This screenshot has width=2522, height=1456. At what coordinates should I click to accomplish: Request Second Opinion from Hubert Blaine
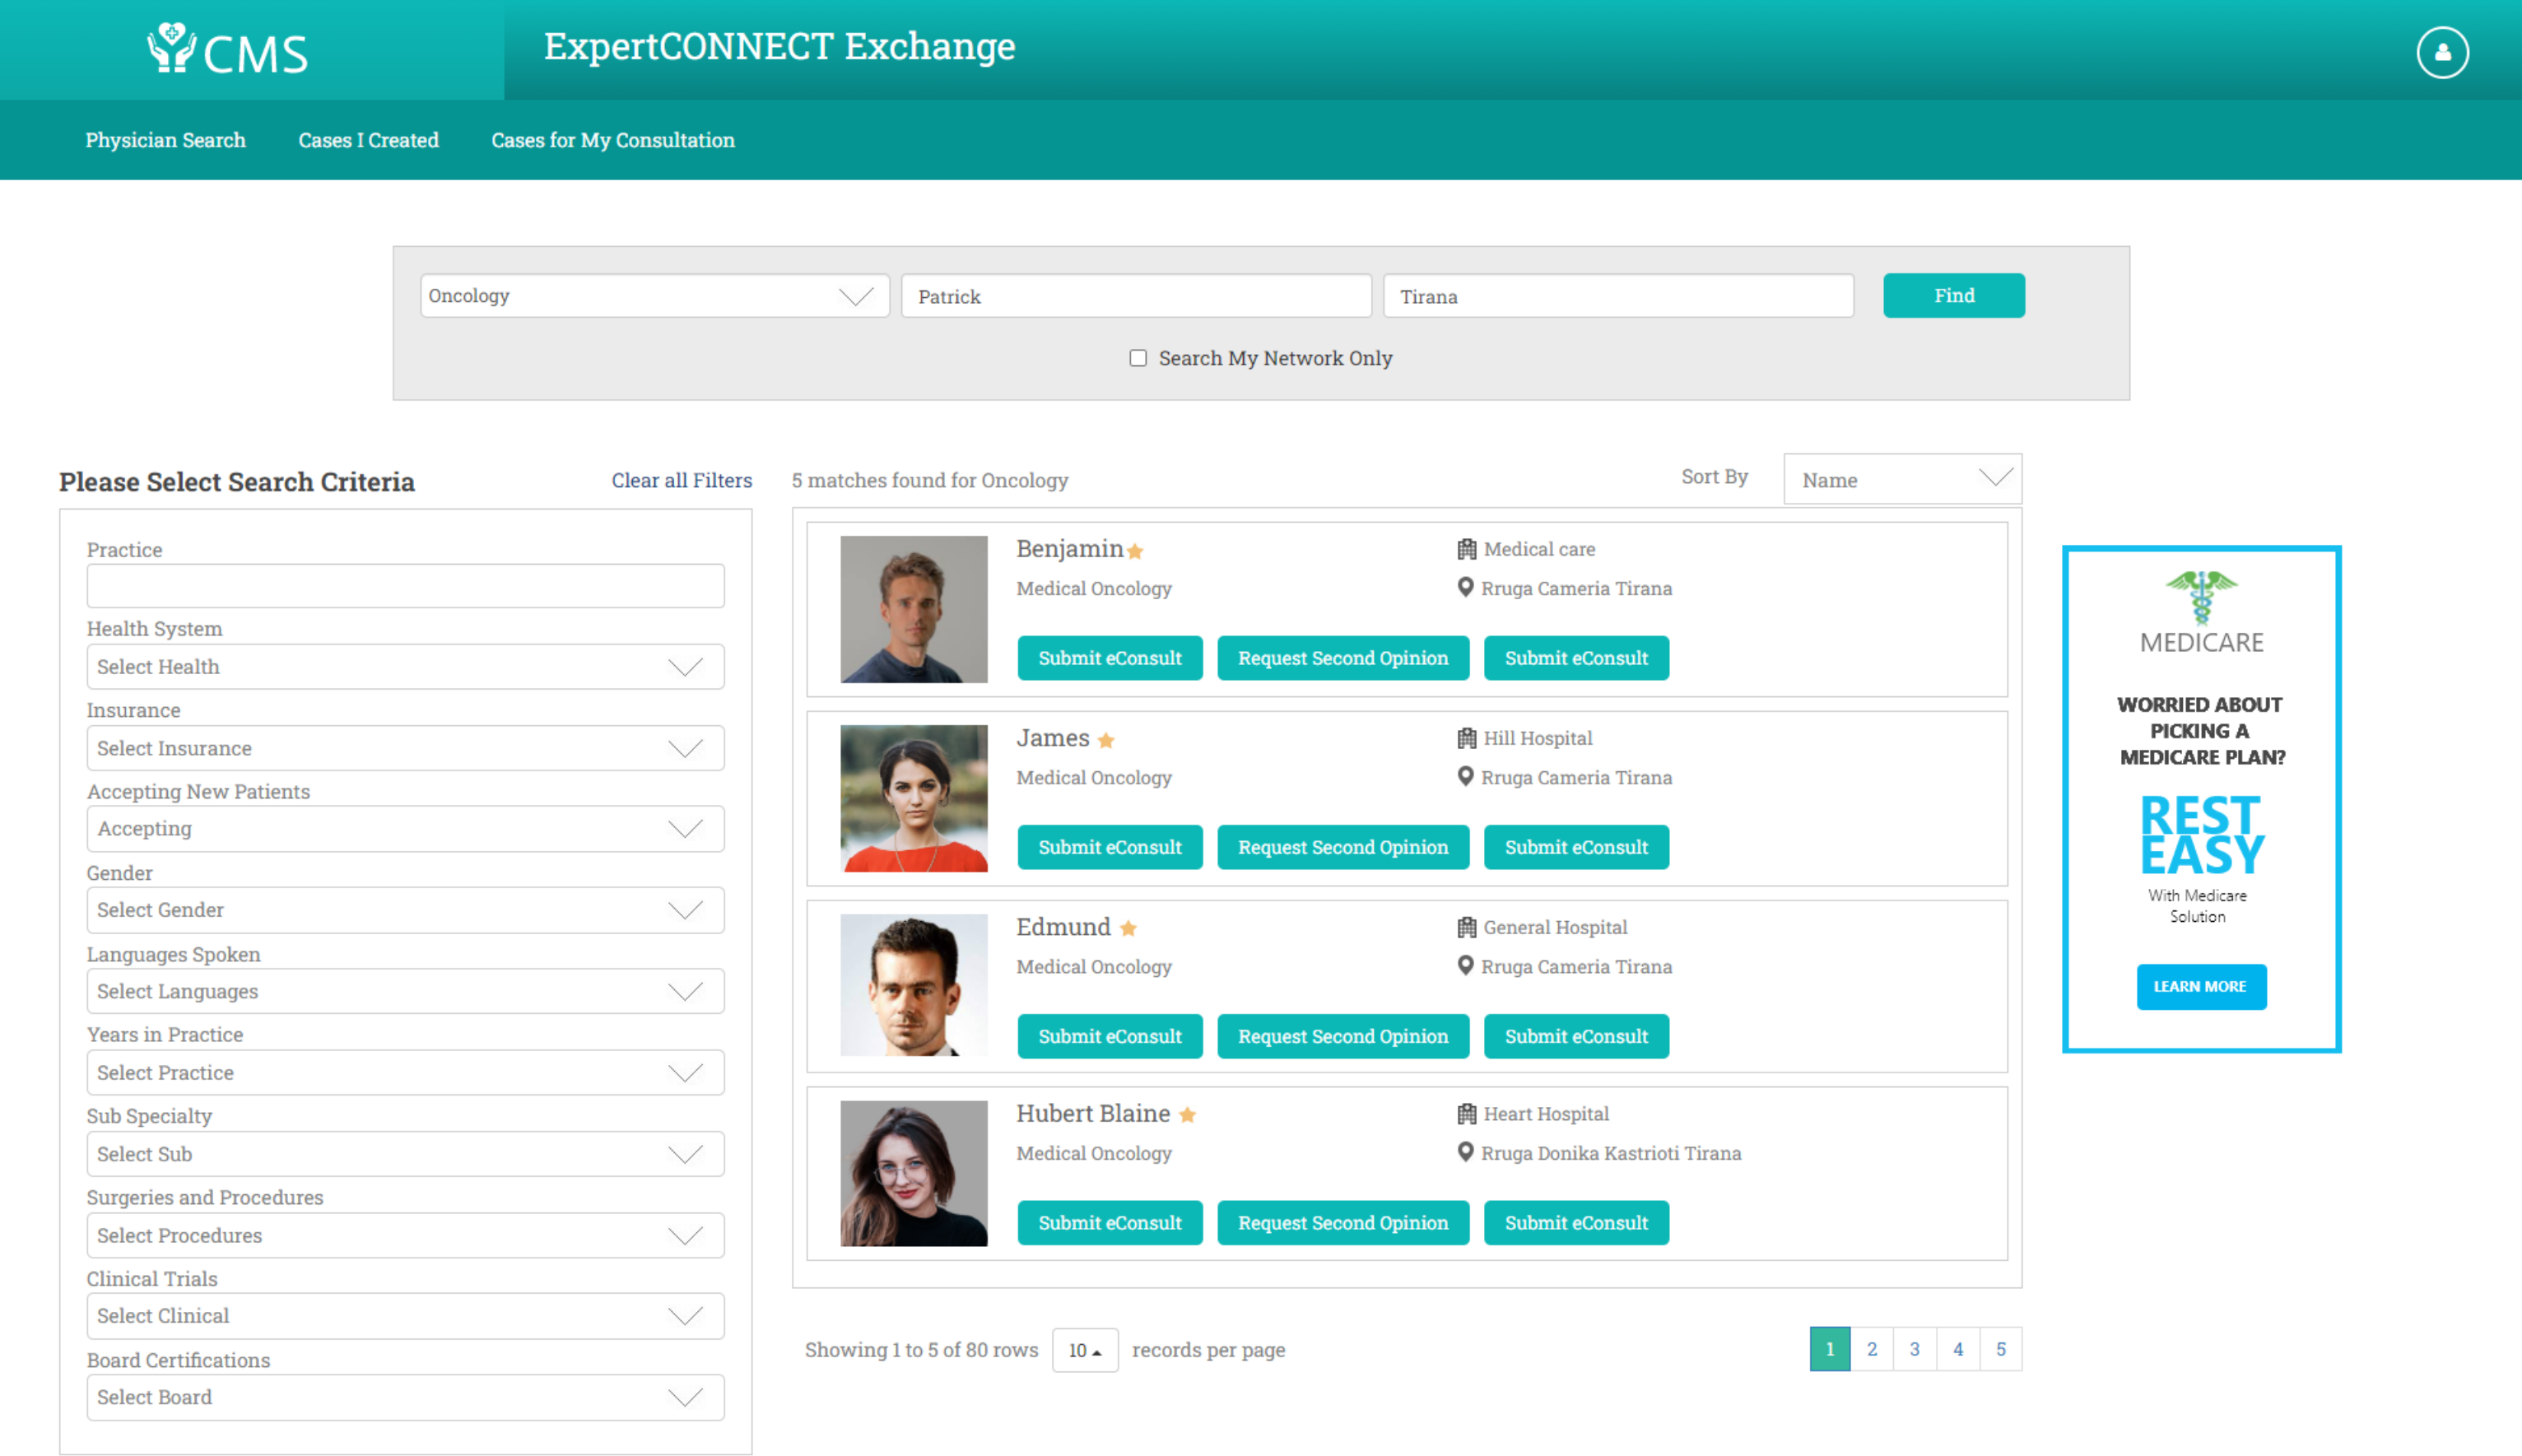pyautogui.click(x=1343, y=1223)
